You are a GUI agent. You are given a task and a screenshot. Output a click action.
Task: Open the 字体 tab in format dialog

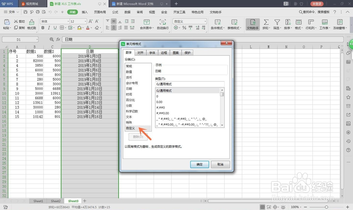(x=152, y=53)
